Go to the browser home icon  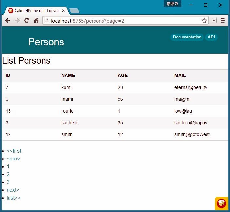click(x=36, y=21)
